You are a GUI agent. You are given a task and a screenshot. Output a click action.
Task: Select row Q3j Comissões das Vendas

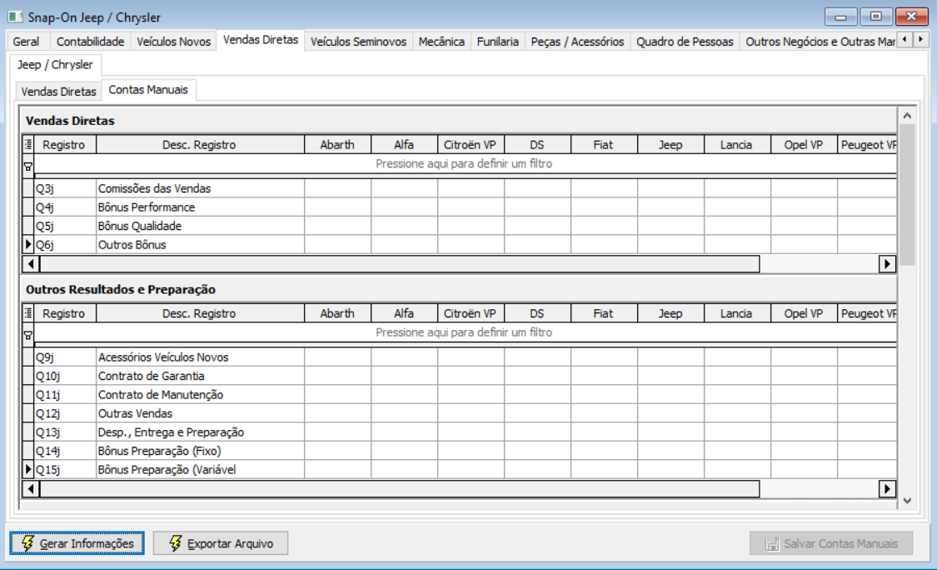click(460, 188)
